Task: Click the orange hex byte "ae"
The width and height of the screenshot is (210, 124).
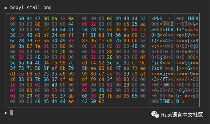Action: 71,101
